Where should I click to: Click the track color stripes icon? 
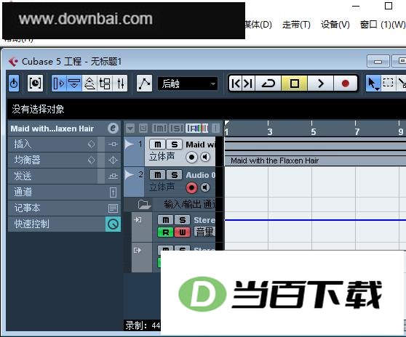pyautogui.click(x=196, y=128)
